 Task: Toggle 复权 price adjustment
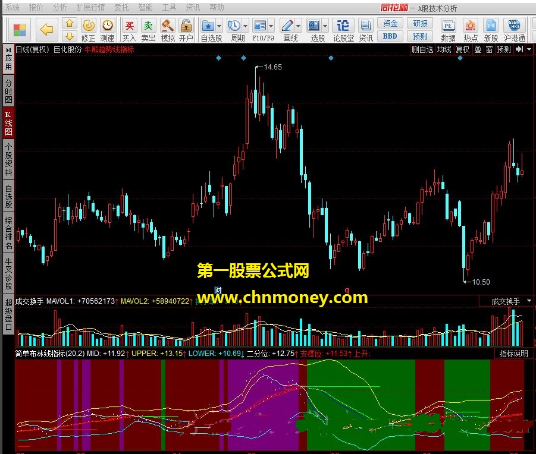(462, 49)
